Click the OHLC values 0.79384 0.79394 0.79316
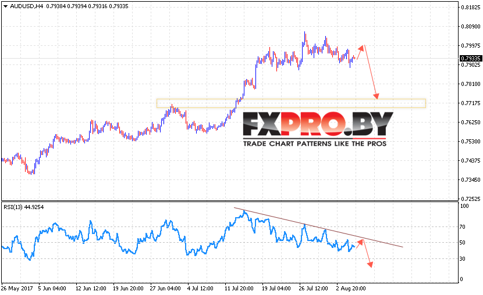Viewport: 483px width, 295px height. [77, 6]
